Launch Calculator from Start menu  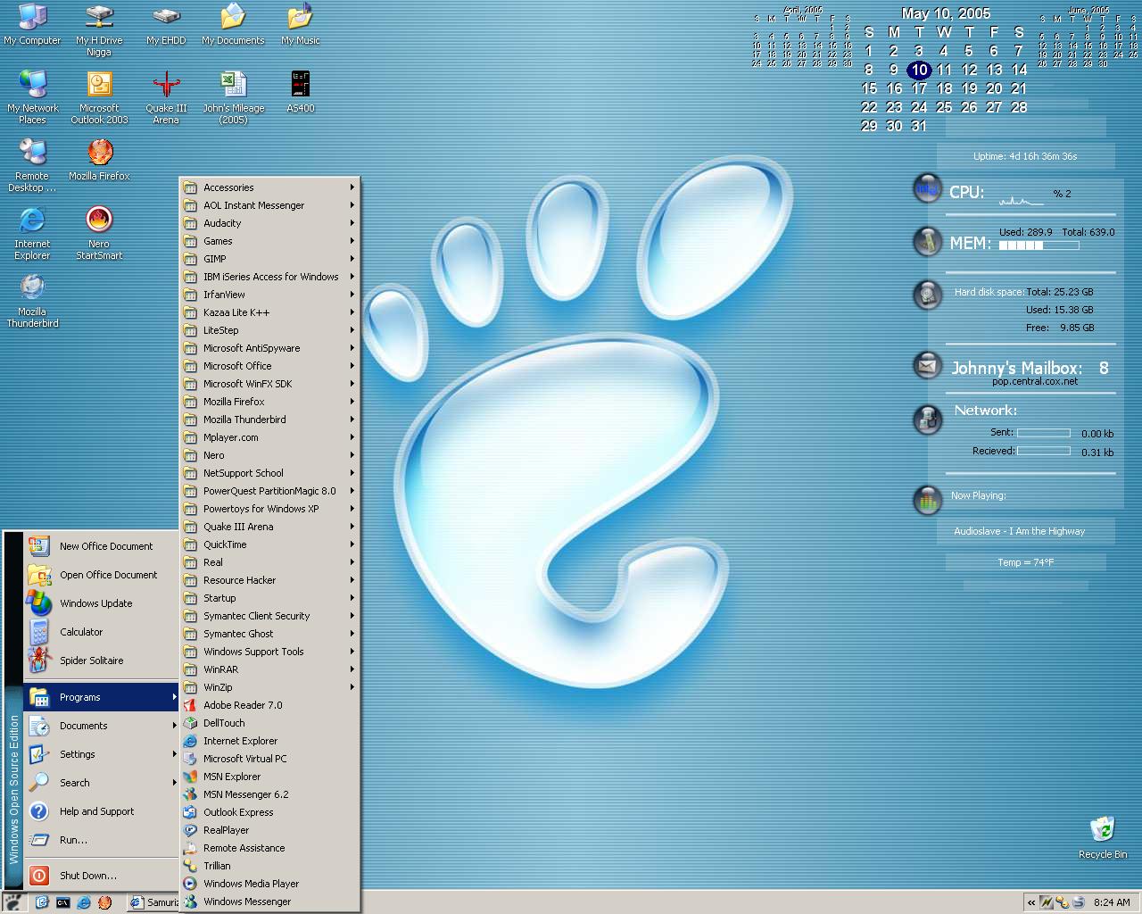(102, 632)
